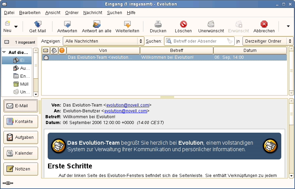Click Antwort an alle icon
This screenshot has height=189, width=295.
(x=97, y=24)
